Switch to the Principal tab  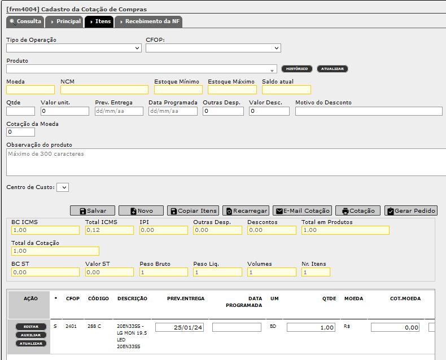point(64,21)
